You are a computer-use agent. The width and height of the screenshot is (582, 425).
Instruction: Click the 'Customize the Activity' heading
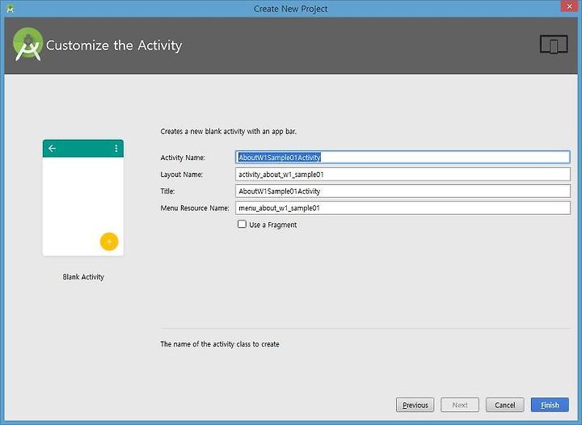point(114,45)
